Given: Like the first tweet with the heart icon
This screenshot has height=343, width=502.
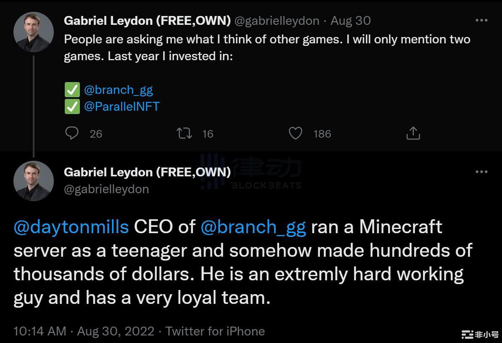Looking at the screenshot, I should 296,133.
